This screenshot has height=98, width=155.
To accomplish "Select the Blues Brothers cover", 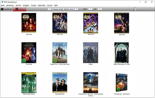I will click(x=60, y=83).
